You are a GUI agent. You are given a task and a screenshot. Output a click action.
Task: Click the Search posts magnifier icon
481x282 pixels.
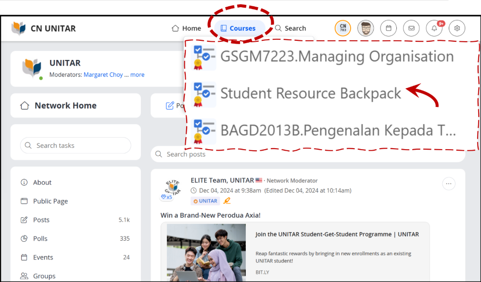pos(159,154)
